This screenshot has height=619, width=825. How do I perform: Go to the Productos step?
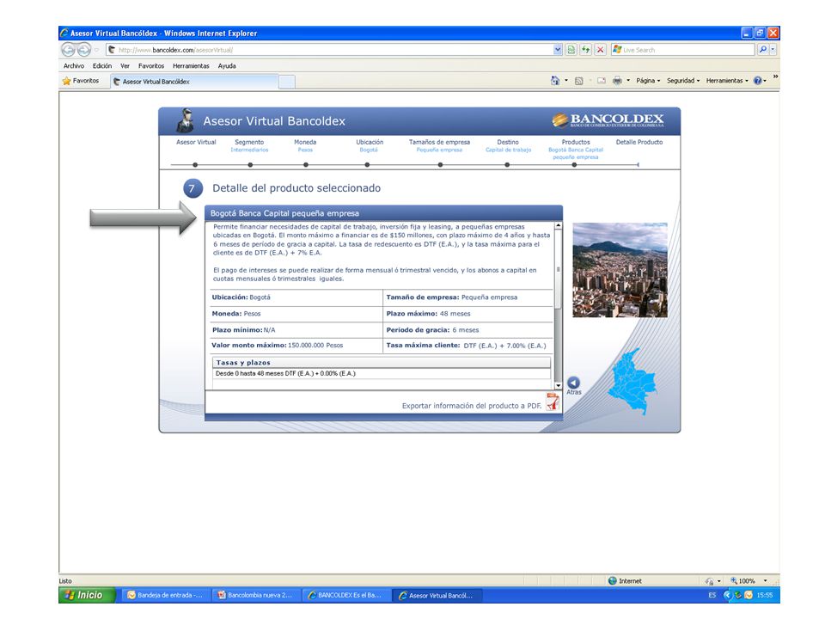coord(576,142)
